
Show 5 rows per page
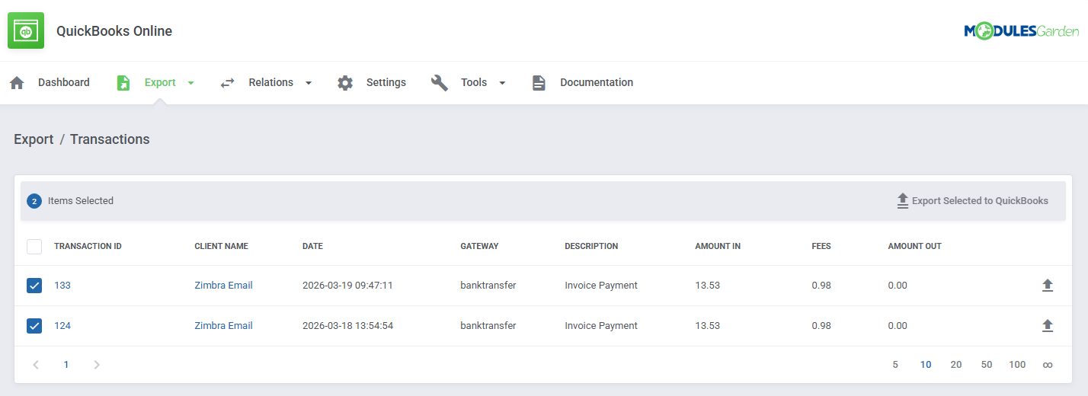(x=895, y=365)
